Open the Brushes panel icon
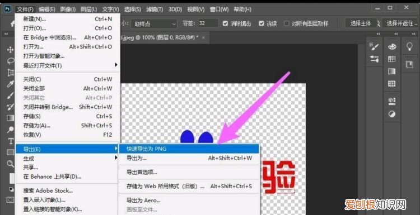 [x=375, y=59]
